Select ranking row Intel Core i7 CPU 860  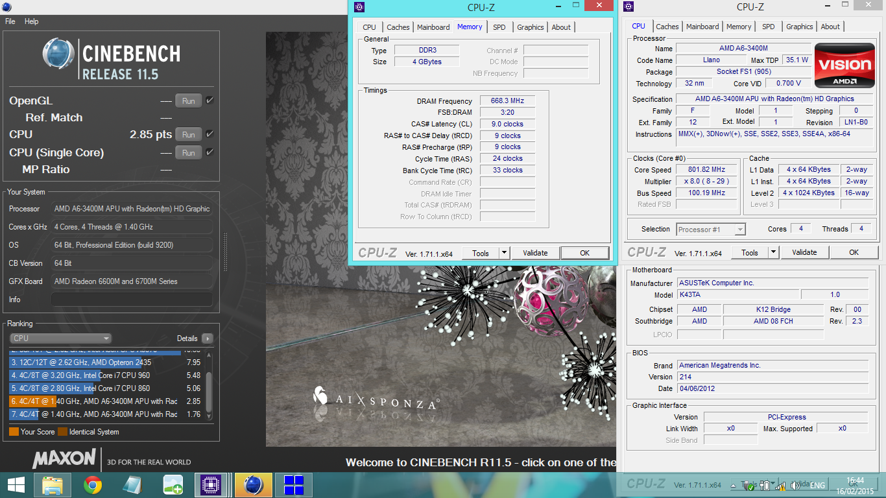pos(106,388)
